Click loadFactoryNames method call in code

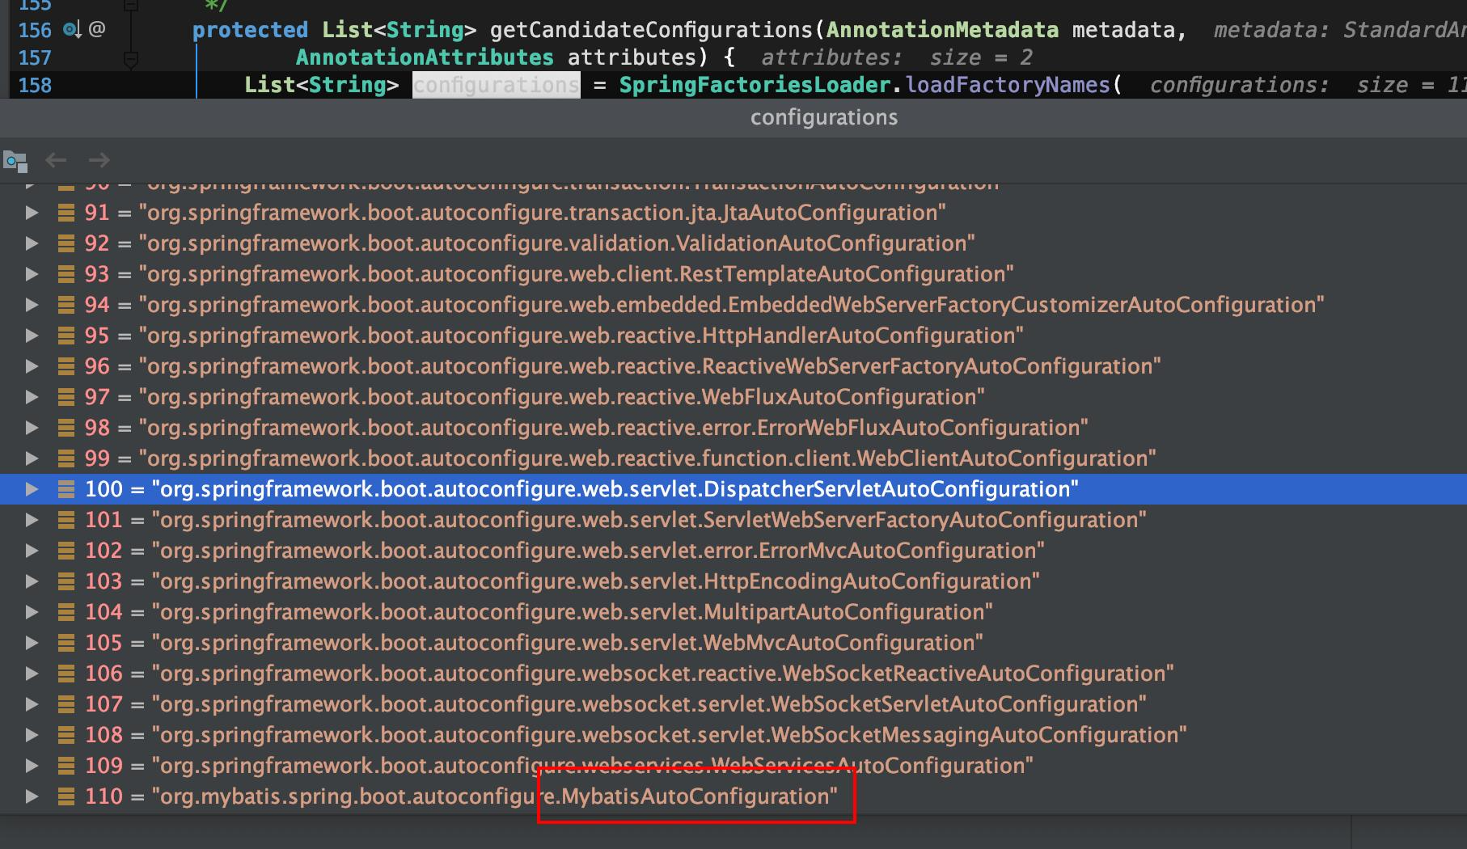pyautogui.click(x=1008, y=85)
